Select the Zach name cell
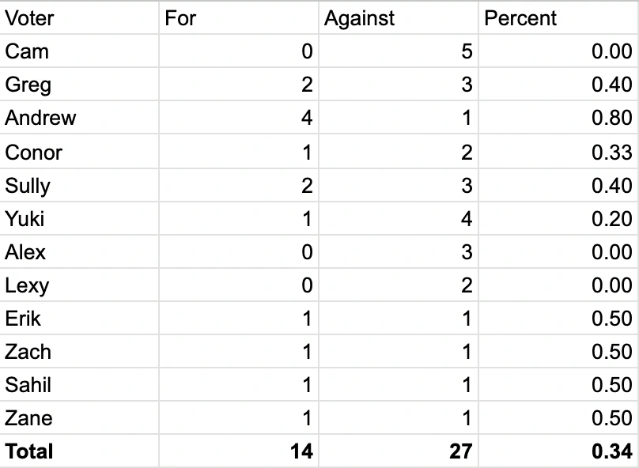 pos(79,352)
